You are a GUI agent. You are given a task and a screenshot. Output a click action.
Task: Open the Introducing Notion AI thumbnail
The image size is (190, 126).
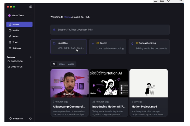point(109,83)
